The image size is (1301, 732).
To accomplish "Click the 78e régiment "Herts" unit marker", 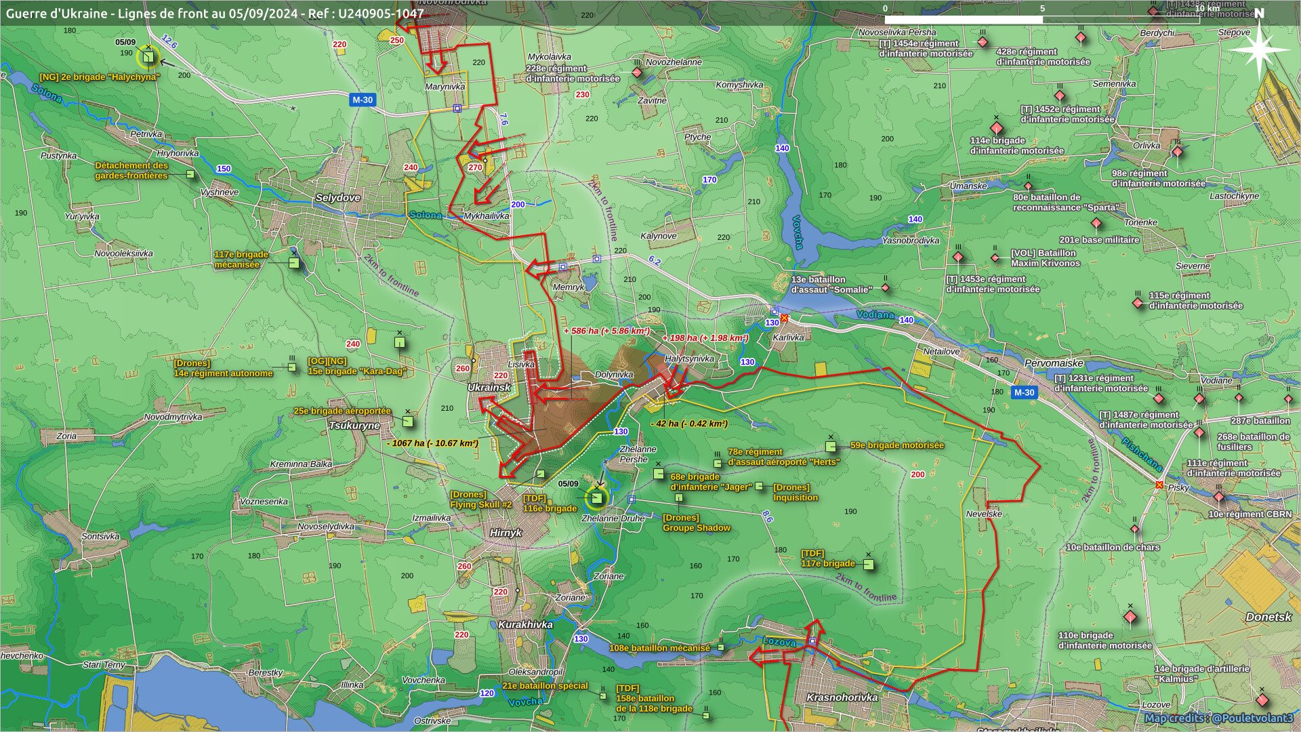I will tap(718, 464).
